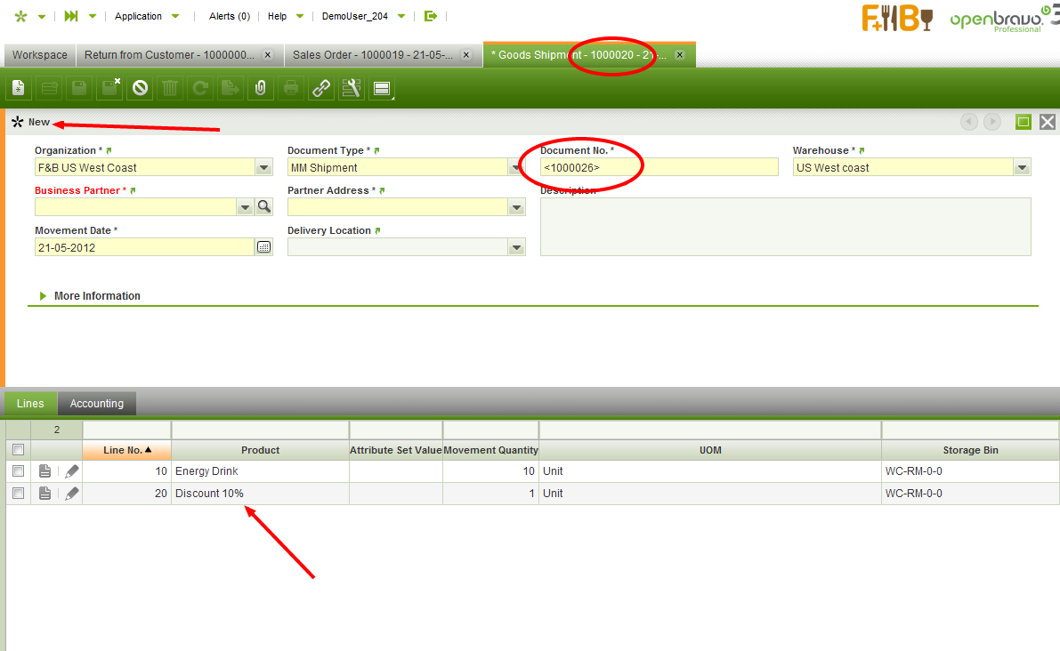1060x651 pixels.
Task: Click the pencil edit icon for Energy Drink
Action: point(72,471)
